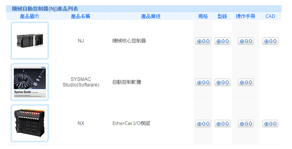Open SYSMAC Studio catalog GO button
The height and width of the screenshot is (149, 292).
(x=223, y=82)
